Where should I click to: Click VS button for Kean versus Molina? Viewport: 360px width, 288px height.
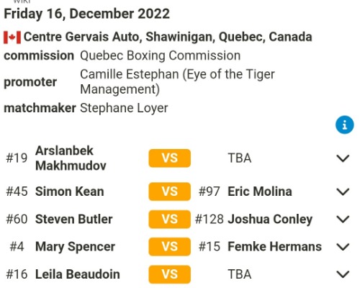coord(170,192)
